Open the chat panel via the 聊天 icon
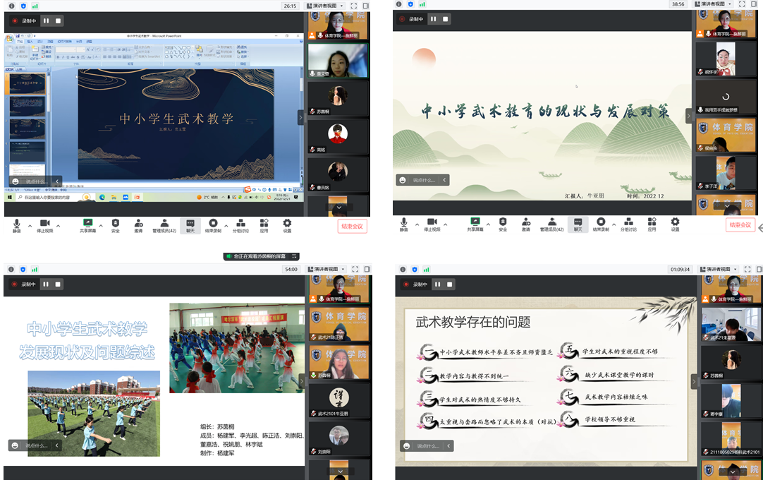This screenshot has height=480, width=763. coord(190,222)
